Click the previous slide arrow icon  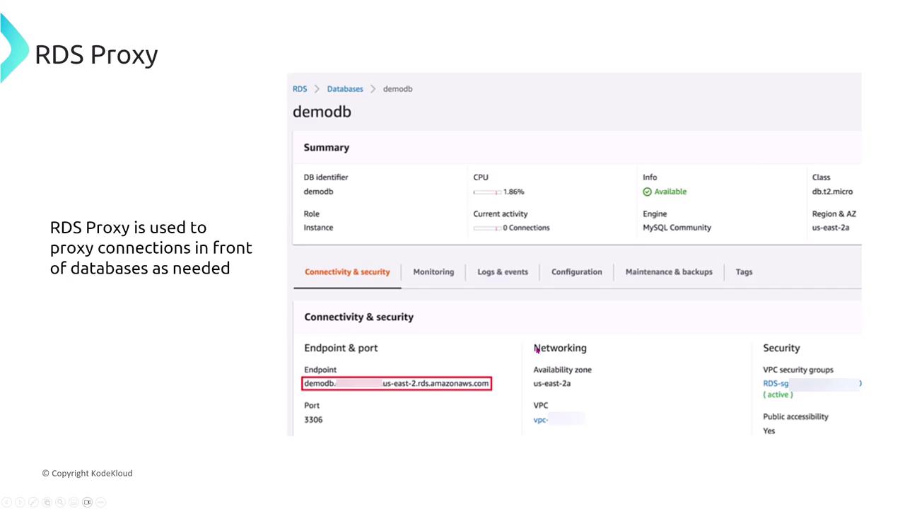[7, 502]
